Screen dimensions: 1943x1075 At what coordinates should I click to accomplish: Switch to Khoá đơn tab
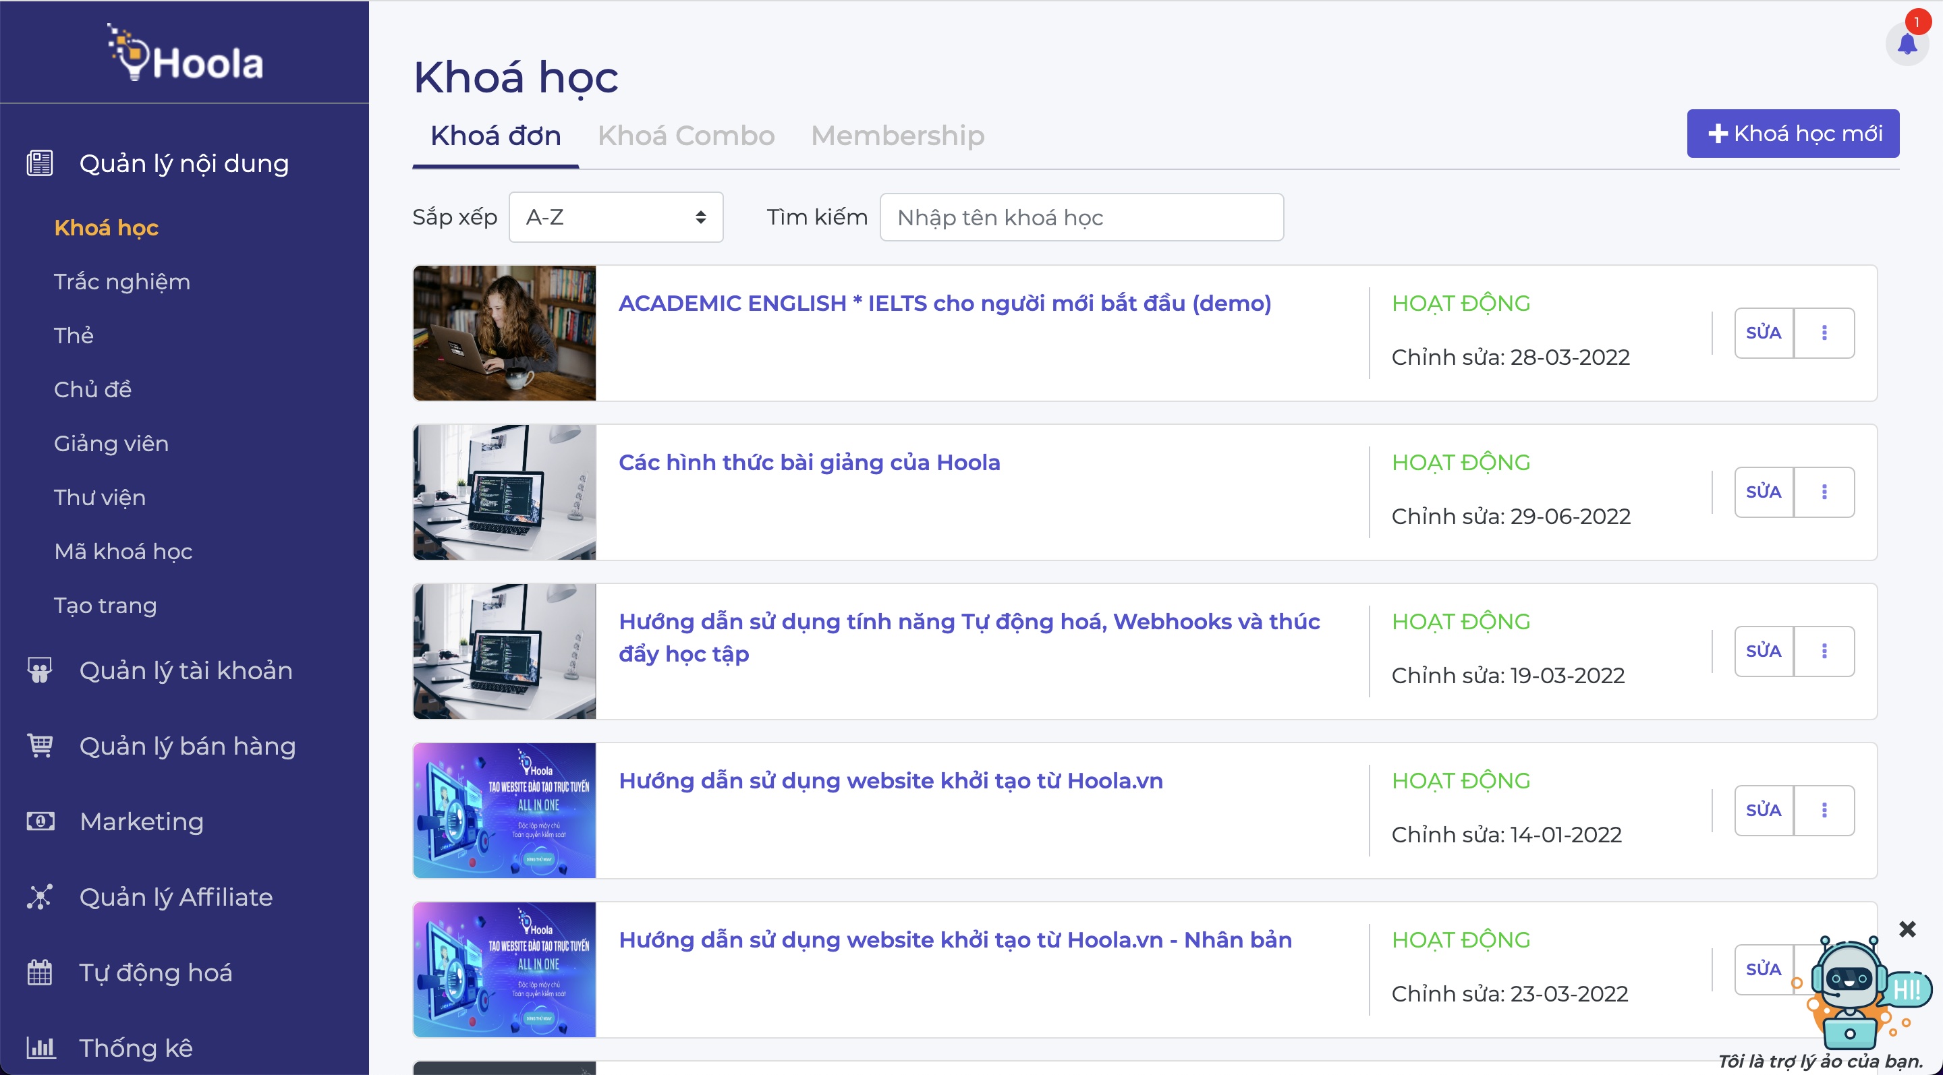click(496, 136)
